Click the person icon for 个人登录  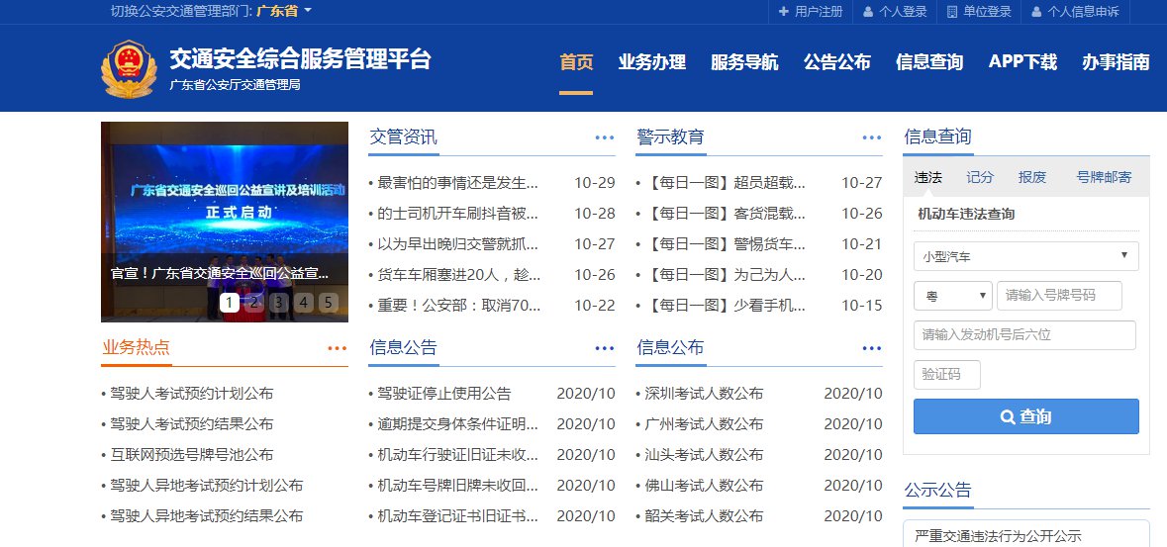[868, 12]
